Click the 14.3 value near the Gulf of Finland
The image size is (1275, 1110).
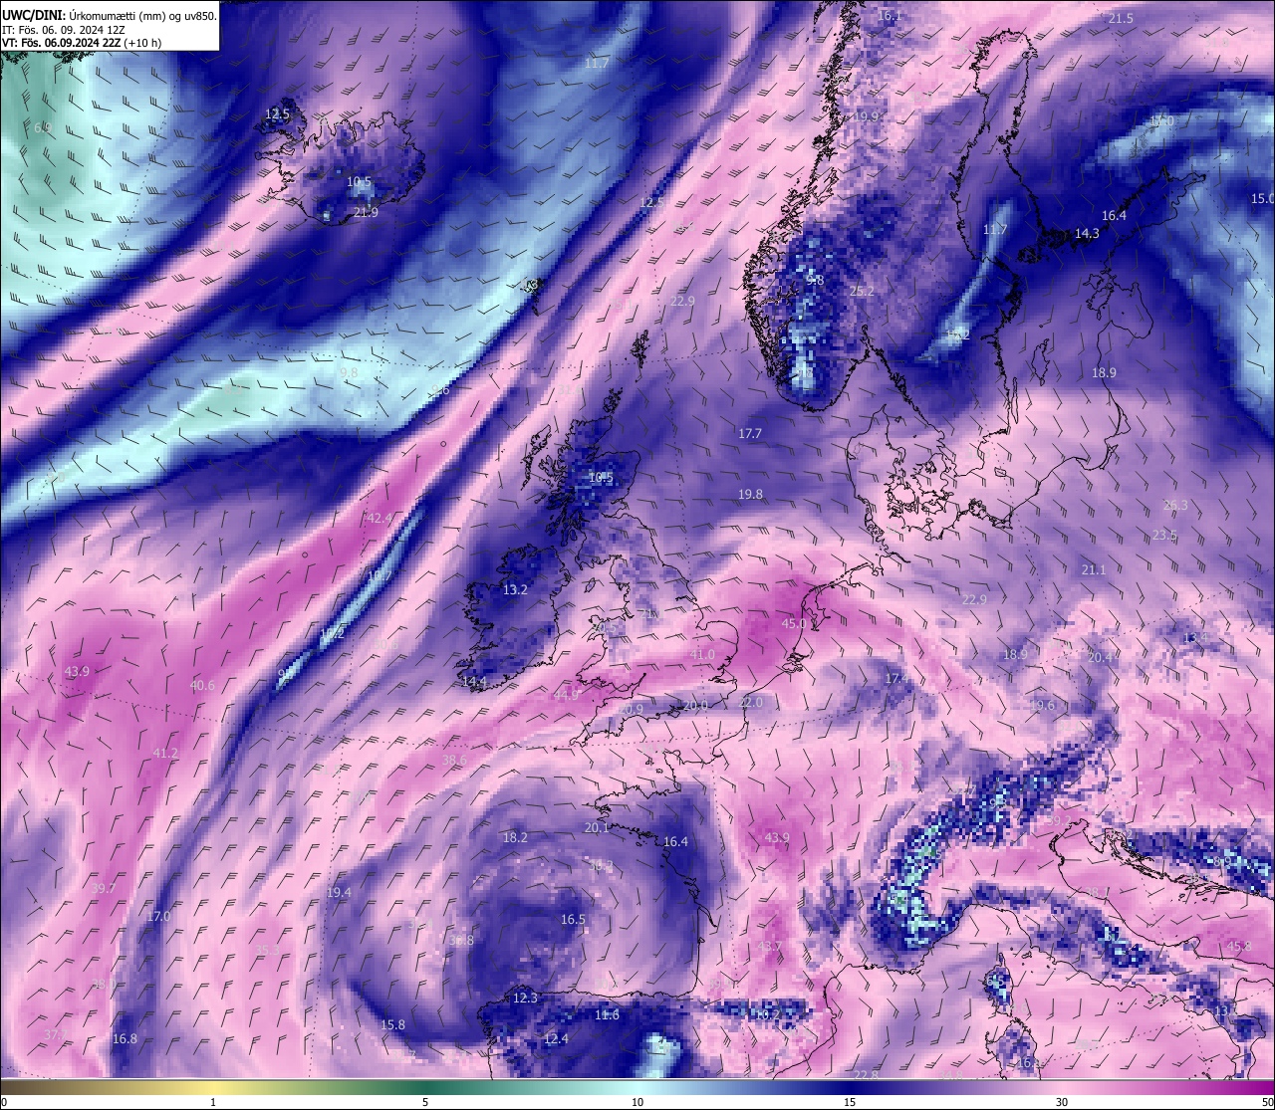(1087, 233)
